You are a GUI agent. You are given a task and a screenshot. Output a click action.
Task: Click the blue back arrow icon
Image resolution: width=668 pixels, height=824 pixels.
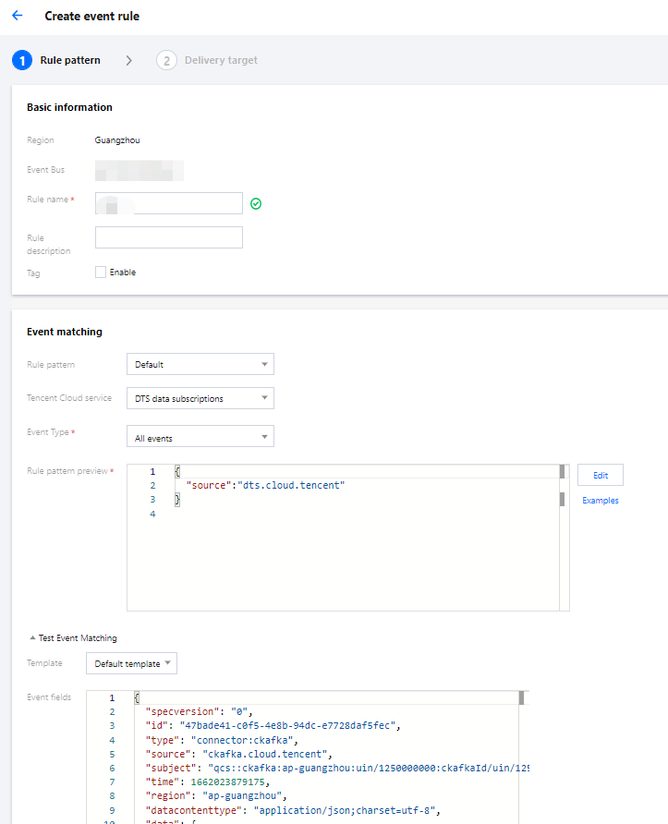pos(17,16)
